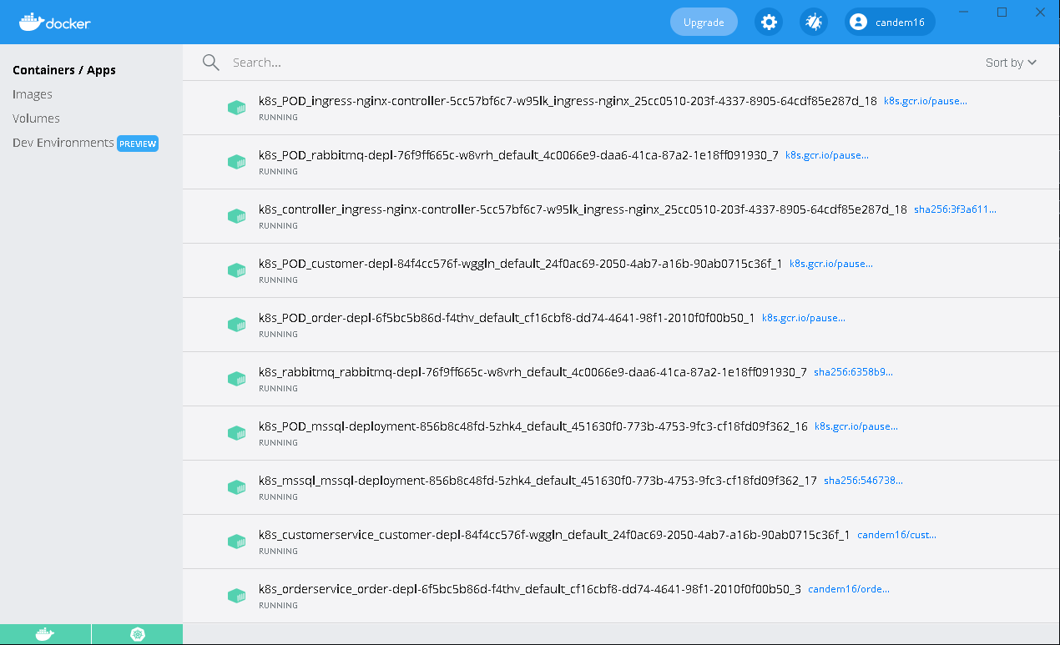Click container icon for k8s_POD_rabbitmq-depl
1060x645 pixels.
pyautogui.click(x=237, y=162)
